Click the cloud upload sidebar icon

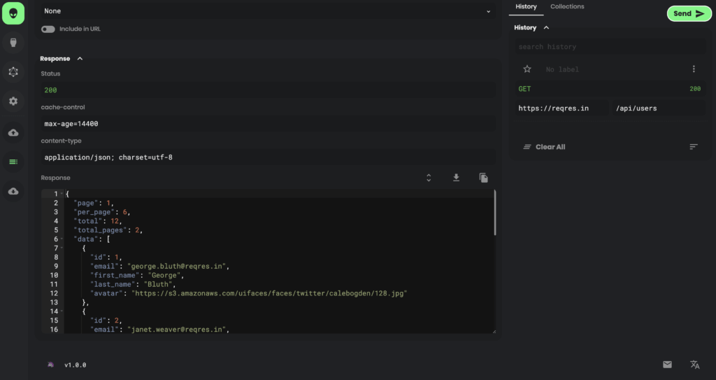13,132
